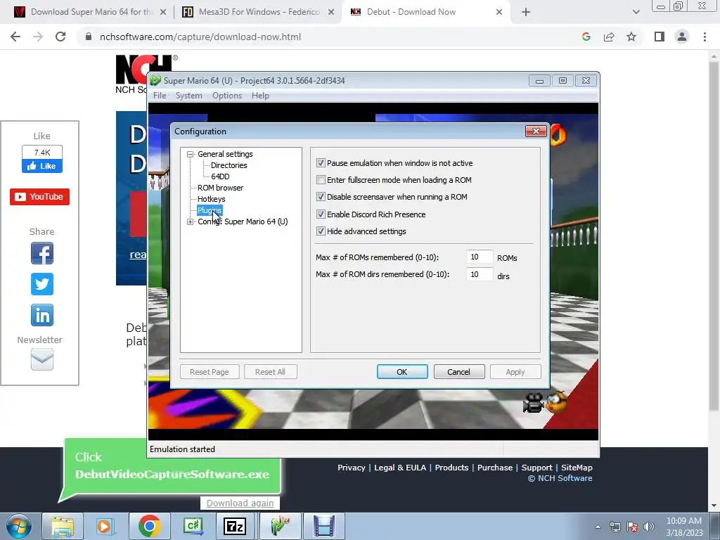Open Windows Start menu
Screen dimensions: 720x540
19,526
